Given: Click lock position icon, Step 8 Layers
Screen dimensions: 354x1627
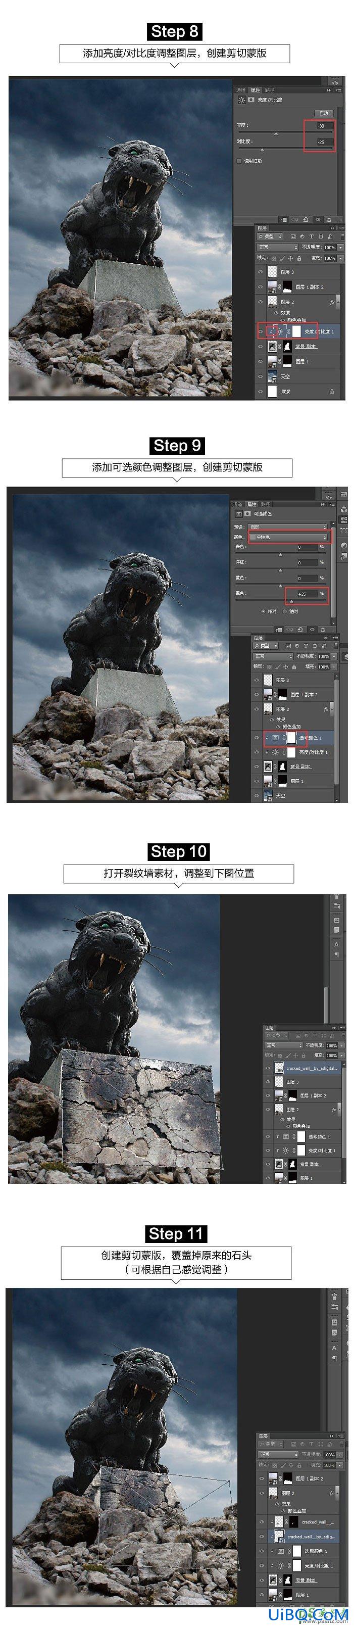Looking at the screenshot, I should click(290, 258).
